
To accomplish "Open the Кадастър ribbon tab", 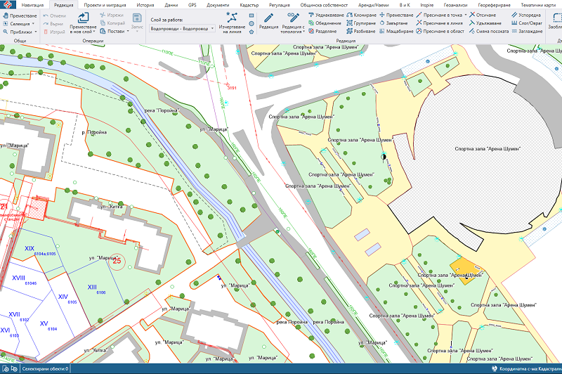I will click(x=249, y=4).
